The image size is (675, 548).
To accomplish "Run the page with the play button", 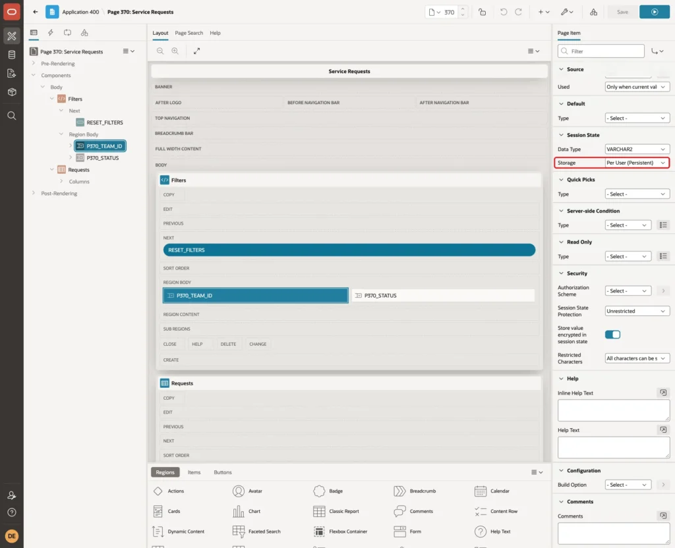I will point(655,12).
